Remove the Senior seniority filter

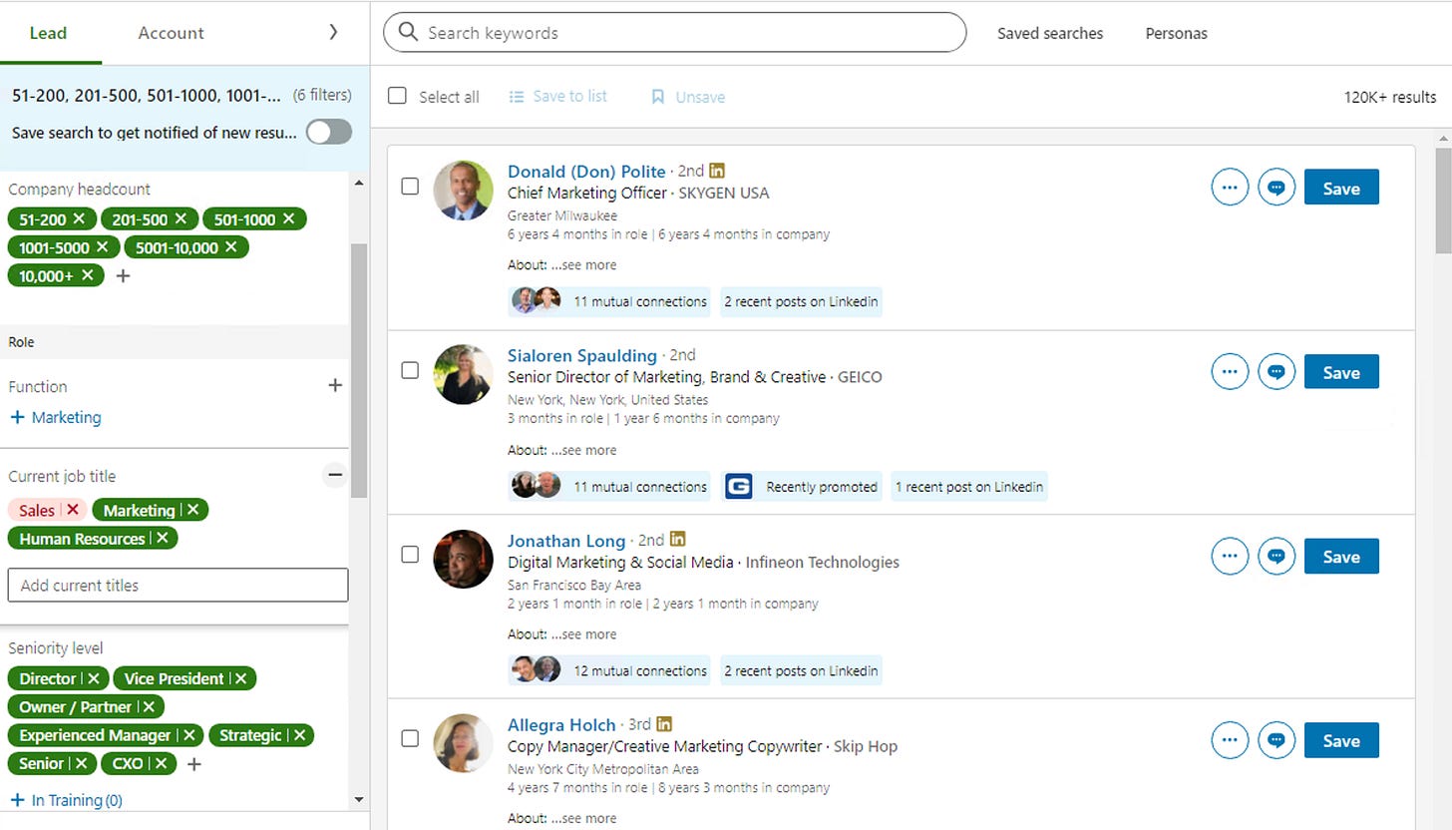tap(81, 763)
